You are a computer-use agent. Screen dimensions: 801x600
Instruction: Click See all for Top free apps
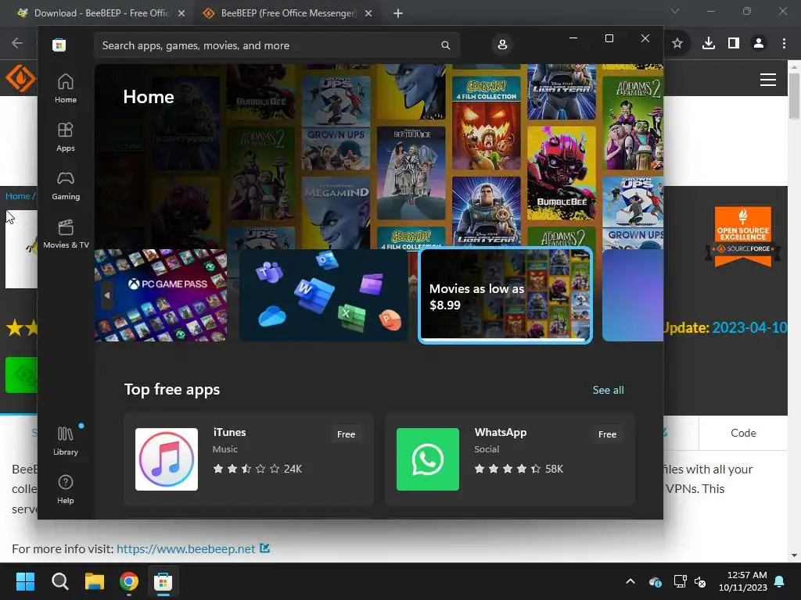click(608, 390)
